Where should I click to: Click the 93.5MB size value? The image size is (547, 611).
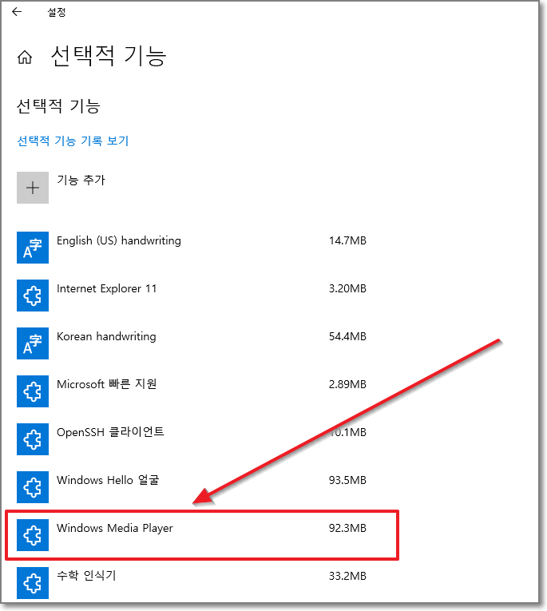(347, 481)
